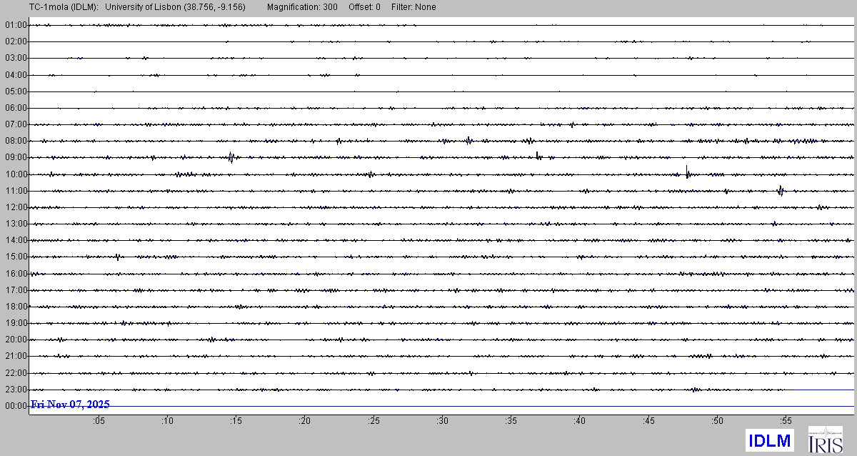
Task: Click the :55 minute axis tick
Action: (x=786, y=421)
